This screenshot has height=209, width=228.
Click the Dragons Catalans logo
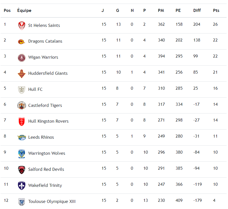tap(21, 42)
